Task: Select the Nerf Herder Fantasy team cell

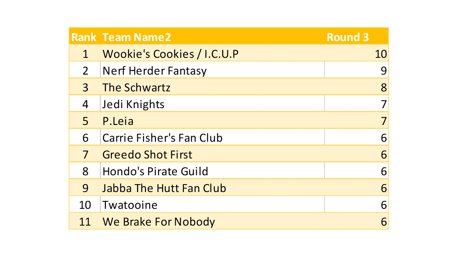Action: tap(155, 71)
